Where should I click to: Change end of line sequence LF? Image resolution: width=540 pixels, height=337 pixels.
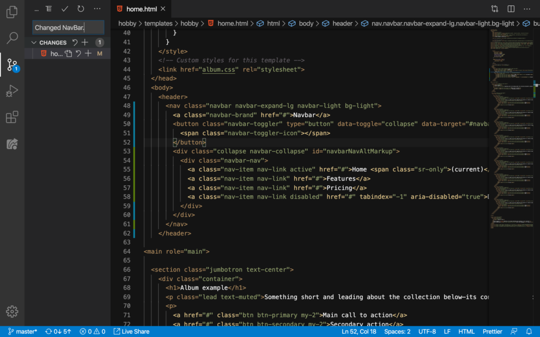coord(447,332)
